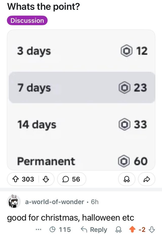Open the 56 comments on post
162x234 pixels.
tap(72, 179)
